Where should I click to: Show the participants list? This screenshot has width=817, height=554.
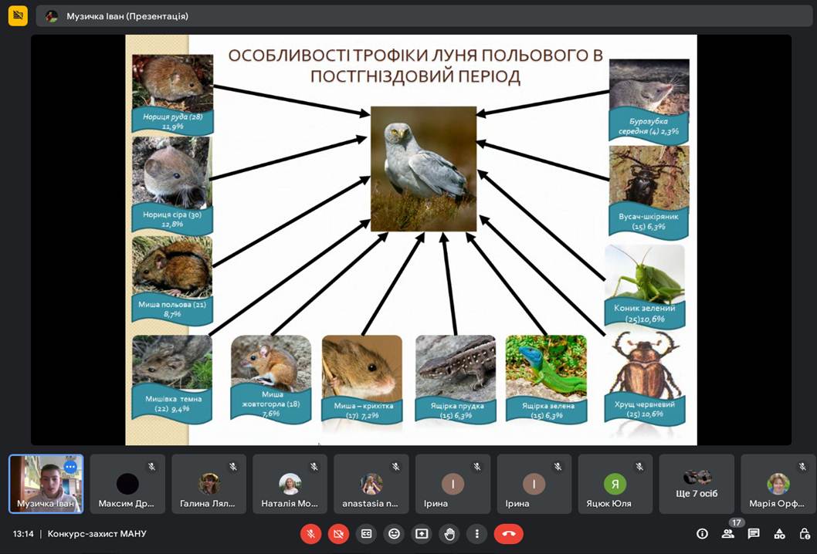729,533
